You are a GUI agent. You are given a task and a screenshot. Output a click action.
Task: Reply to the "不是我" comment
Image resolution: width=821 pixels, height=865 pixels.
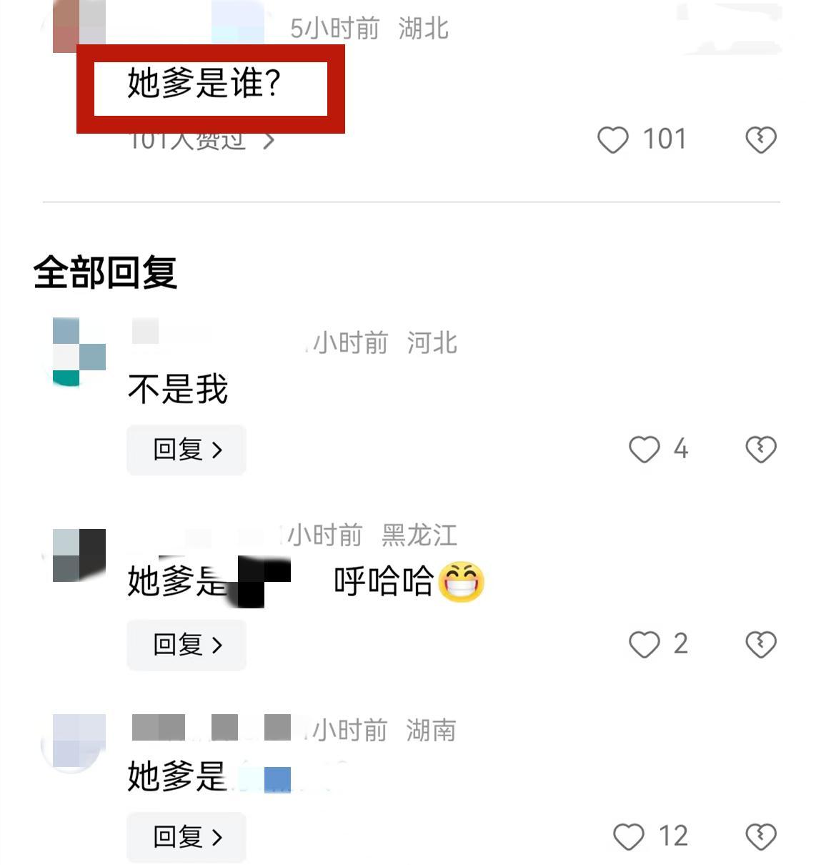[186, 450]
